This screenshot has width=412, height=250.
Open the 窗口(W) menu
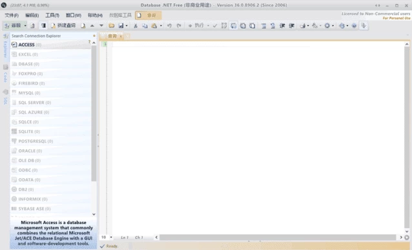point(74,16)
